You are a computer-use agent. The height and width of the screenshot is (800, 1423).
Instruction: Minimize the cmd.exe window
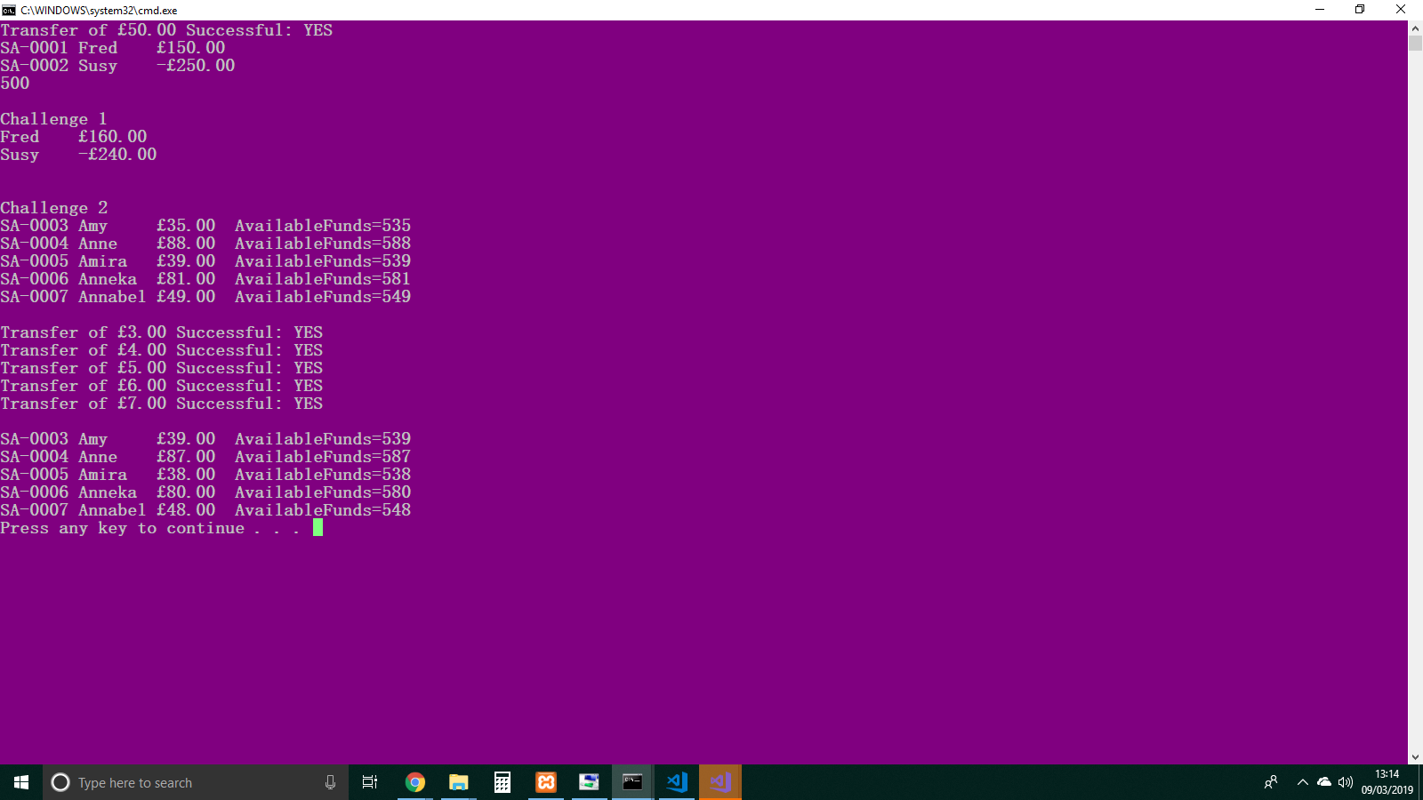[1320, 10]
